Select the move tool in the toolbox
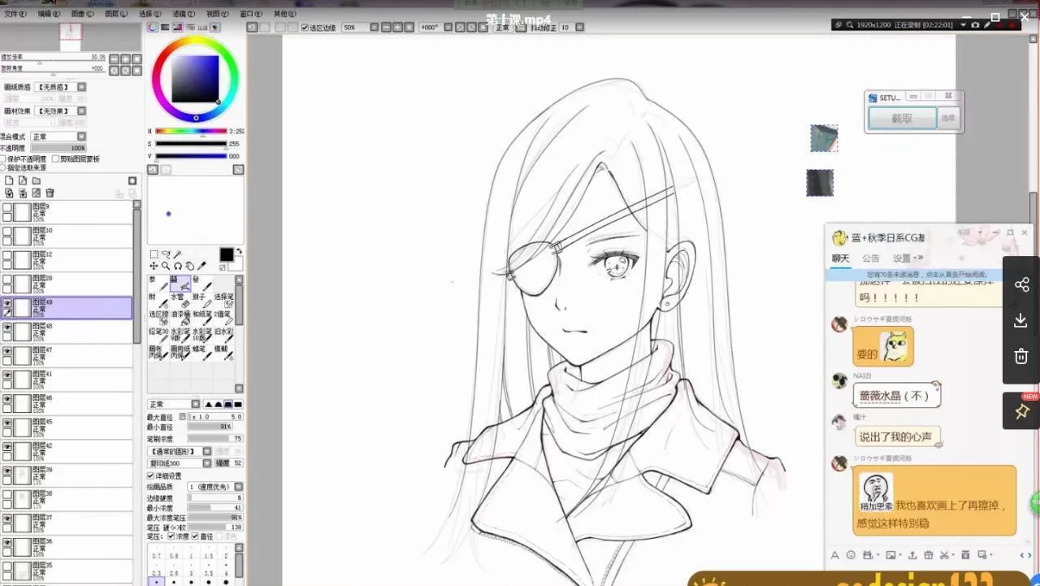This screenshot has height=586, width=1040. coord(154,266)
